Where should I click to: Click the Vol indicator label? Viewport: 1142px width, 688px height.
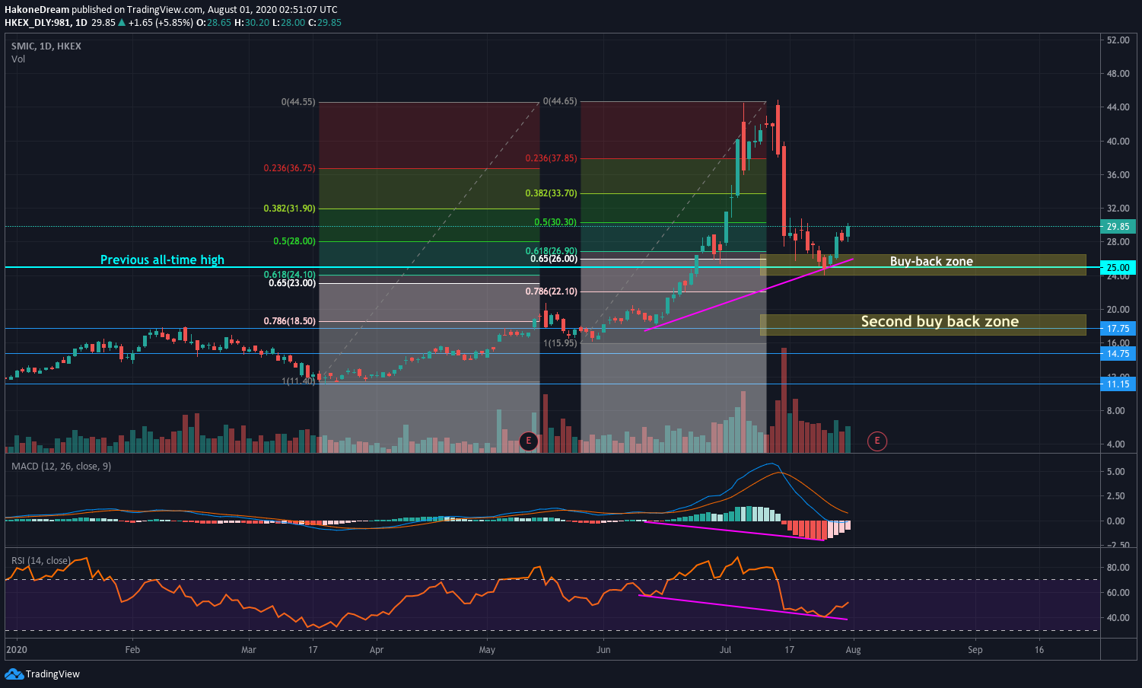coord(18,59)
